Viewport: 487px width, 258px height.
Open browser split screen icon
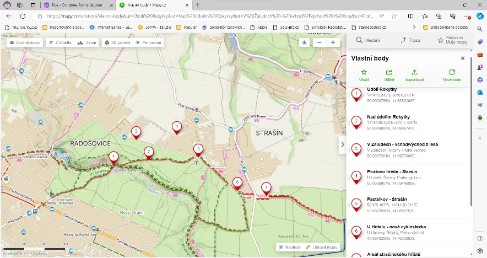tap(410, 16)
